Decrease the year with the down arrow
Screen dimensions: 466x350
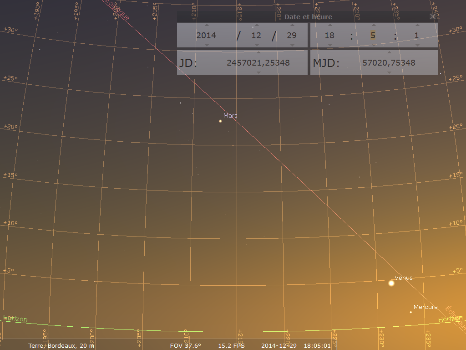[x=206, y=45]
